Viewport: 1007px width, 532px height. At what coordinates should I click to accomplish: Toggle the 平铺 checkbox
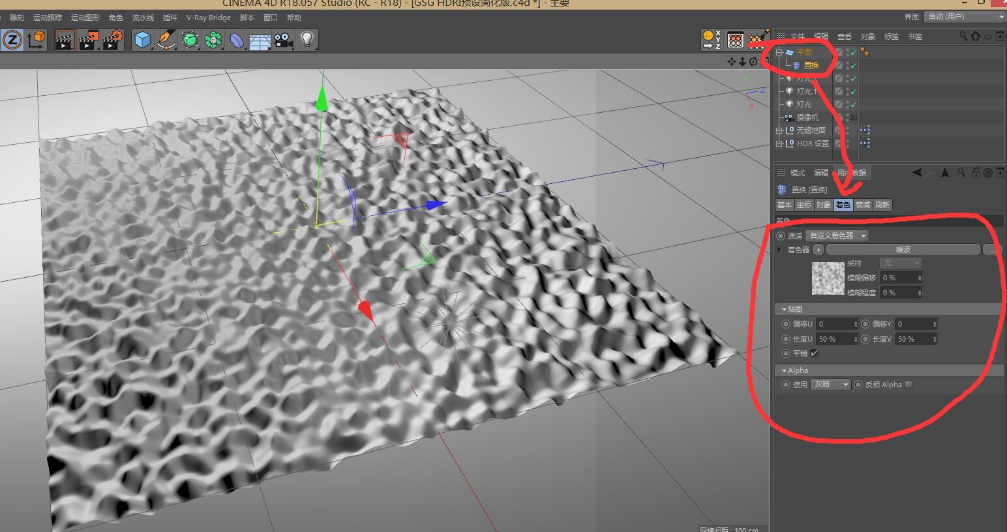pyautogui.click(x=814, y=353)
